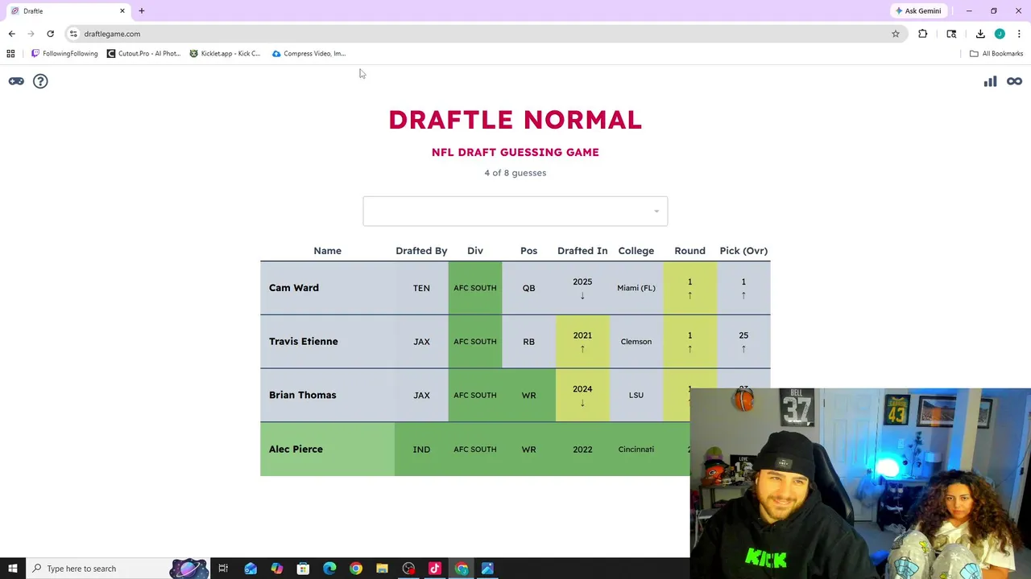Click the Drafted In column header
The width and height of the screenshot is (1031, 579).
tap(582, 251)
